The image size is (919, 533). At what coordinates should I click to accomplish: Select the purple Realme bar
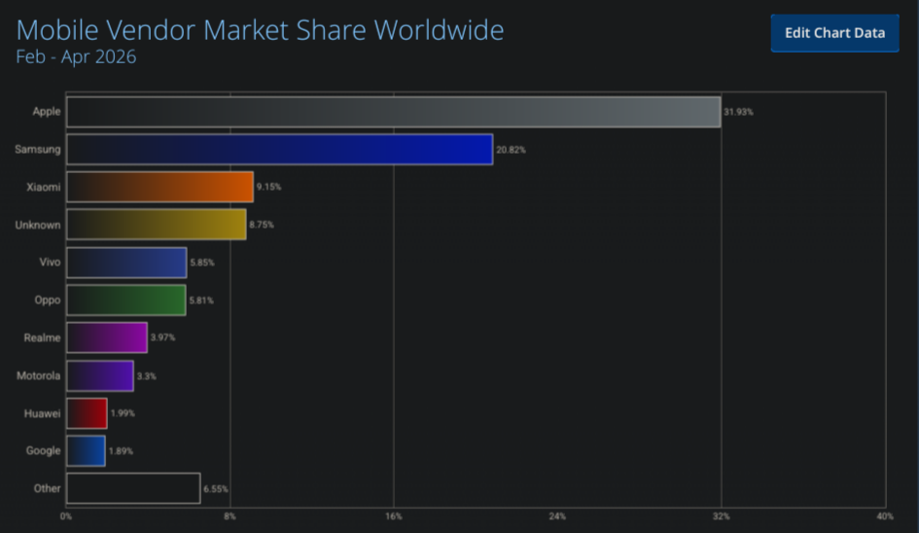[x=107, y=338]
